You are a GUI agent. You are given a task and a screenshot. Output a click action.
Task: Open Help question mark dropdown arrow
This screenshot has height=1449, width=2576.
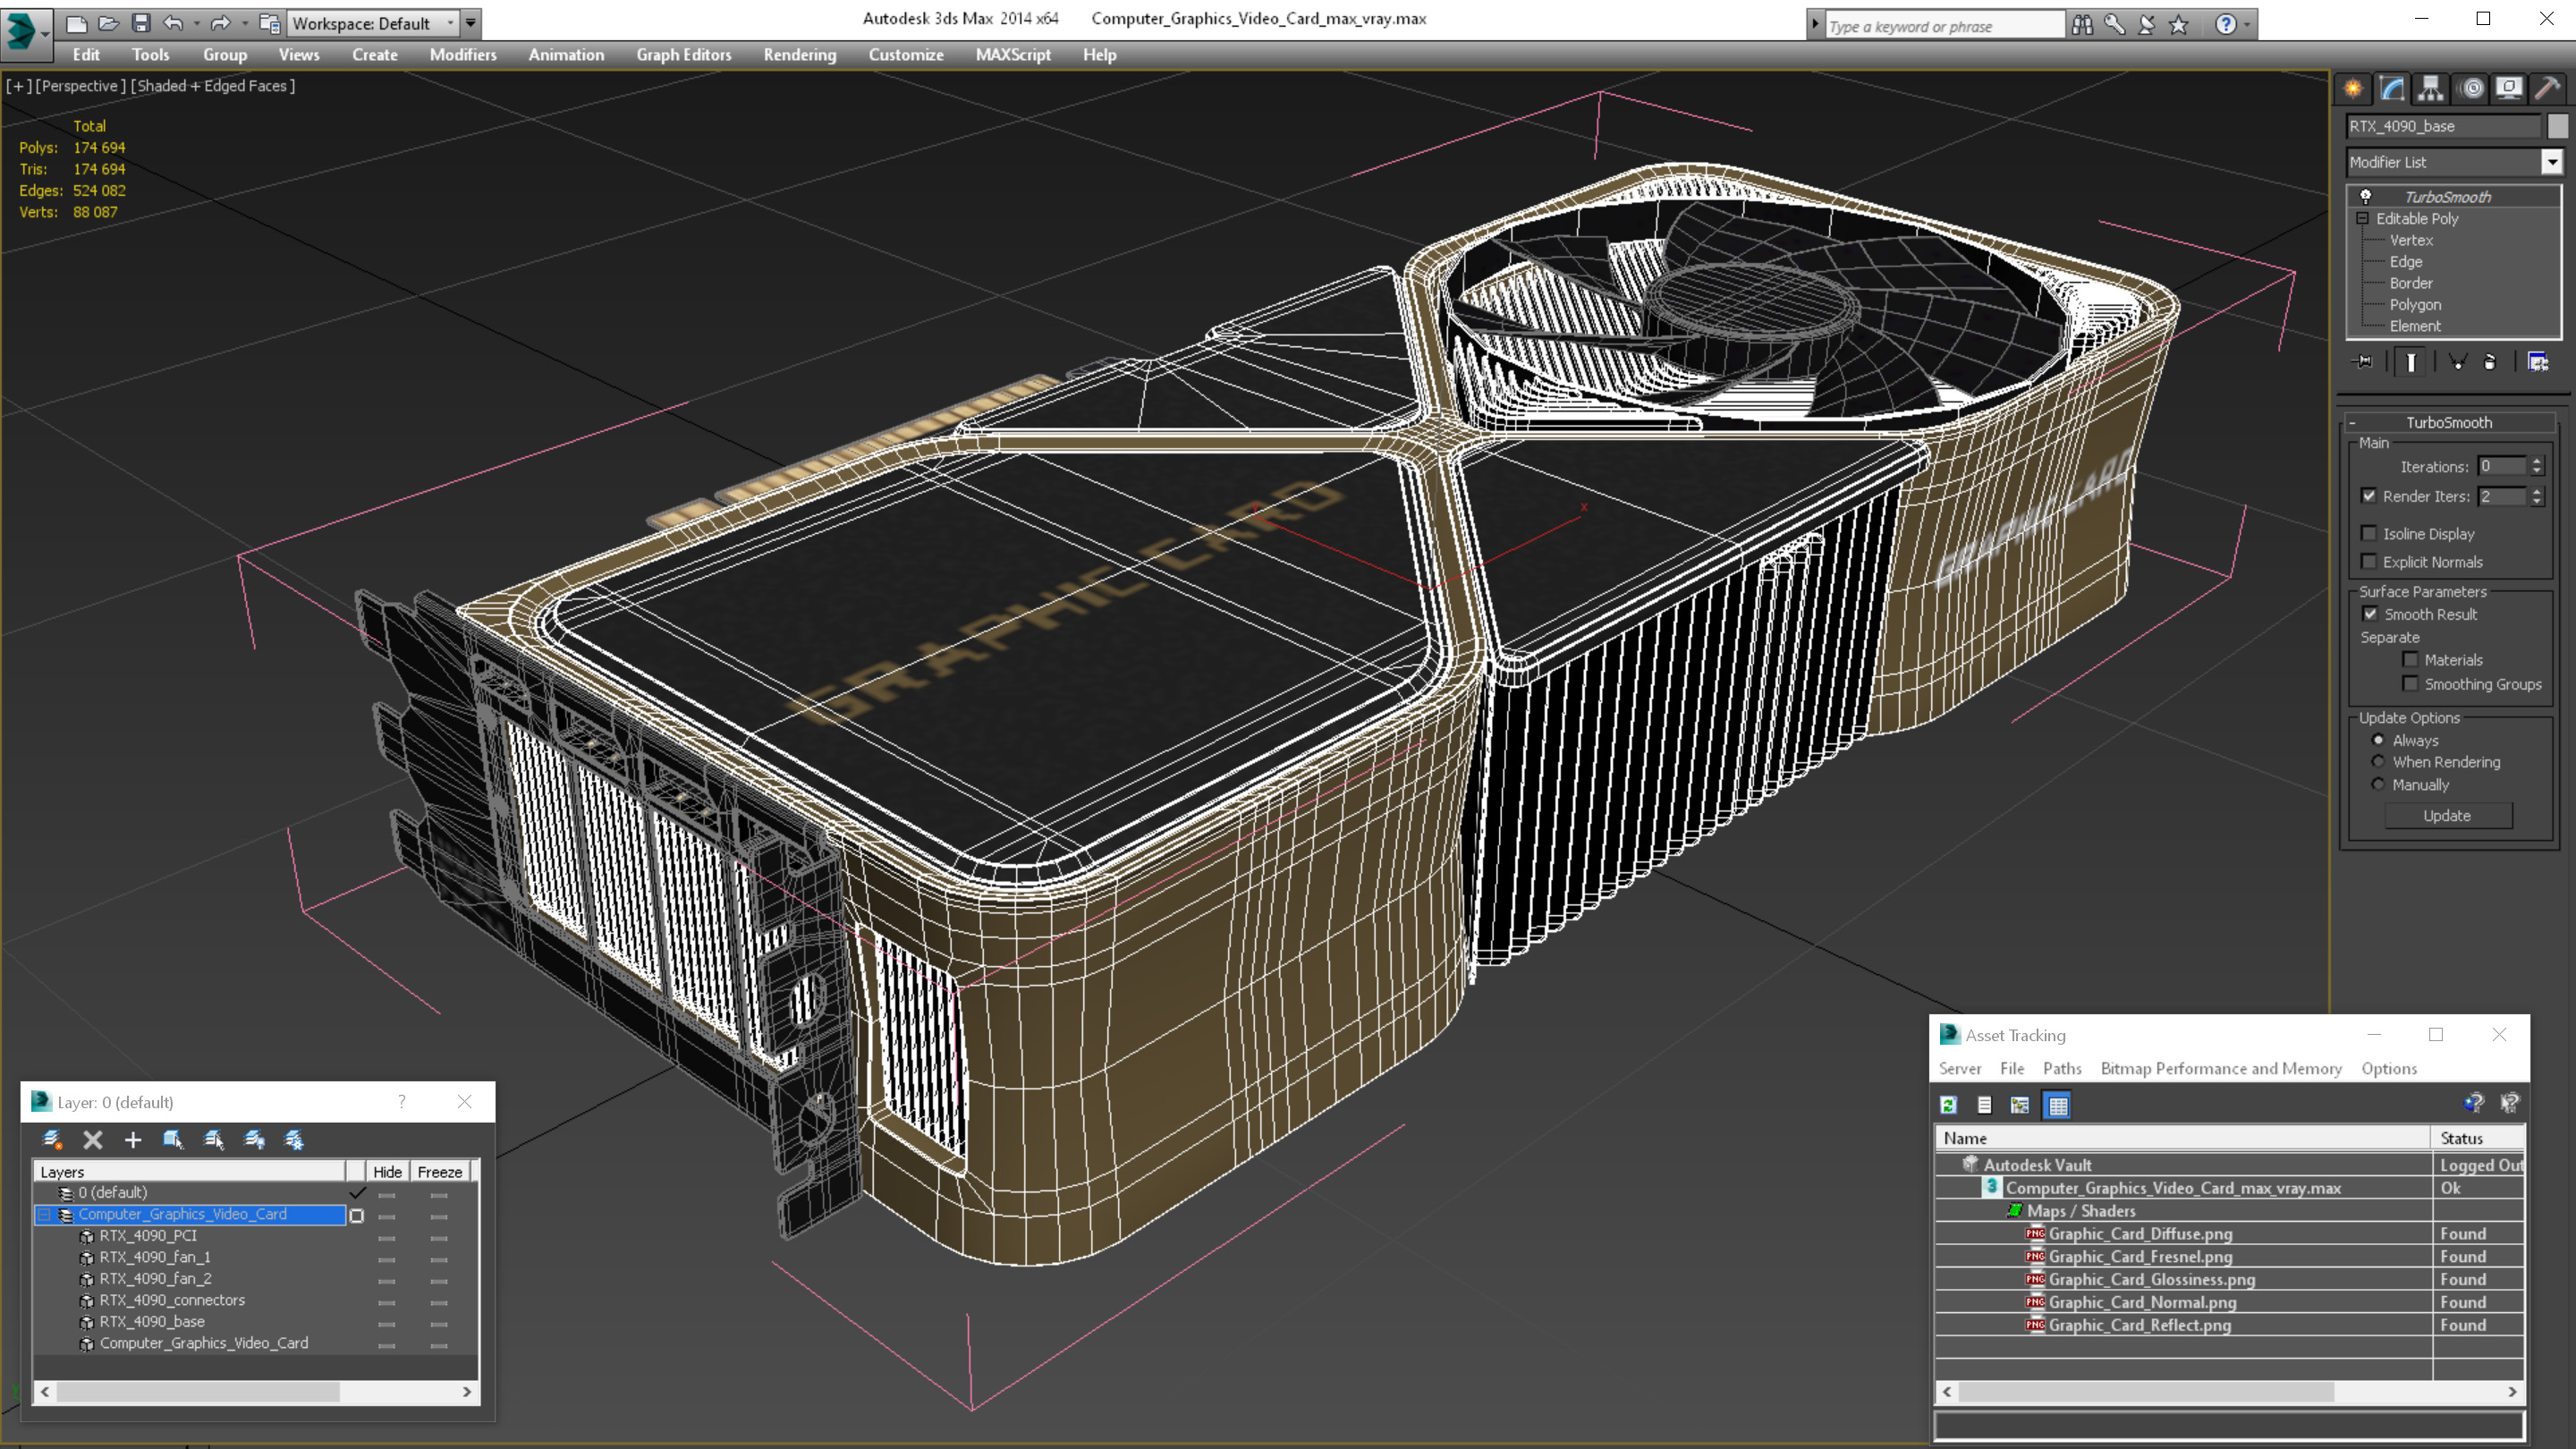click(x=2248, y=24)
